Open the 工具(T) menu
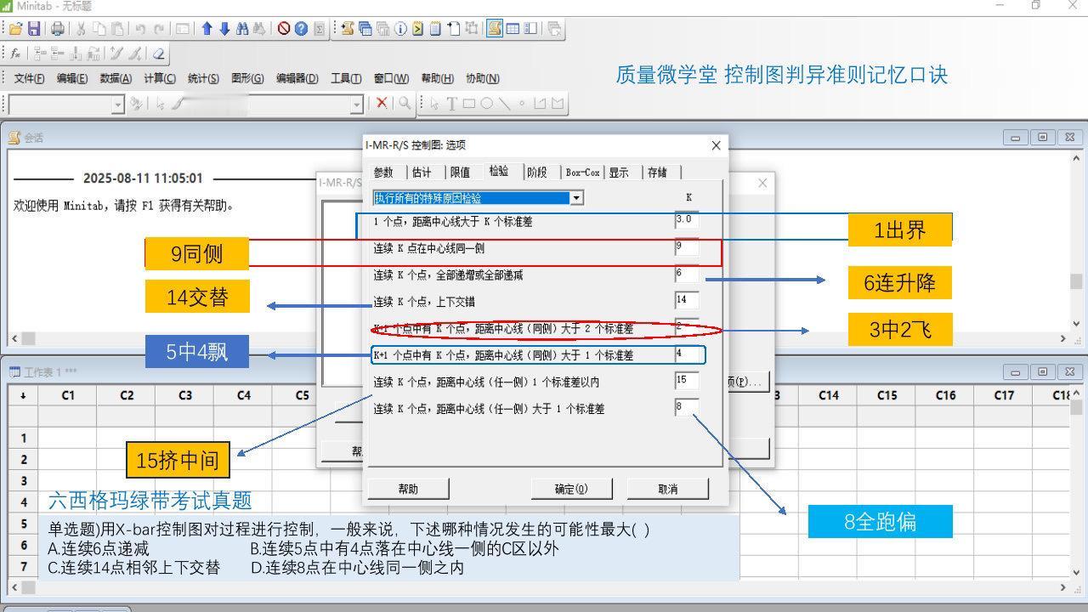Viewport: 1088px width, 612px height. 346,78
